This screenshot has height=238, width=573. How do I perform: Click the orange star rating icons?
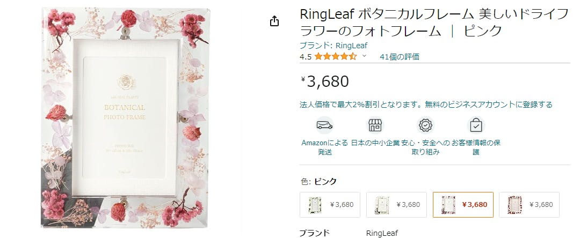(335, 56)
